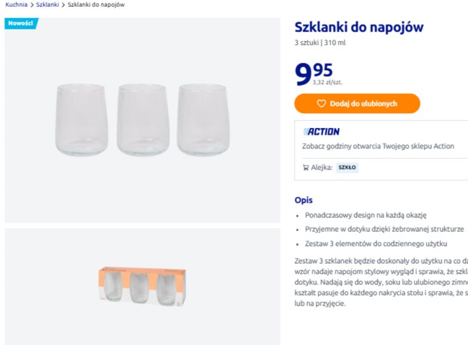Click the first breadcrumb chevron after Kuchnia
The image size is (468, 351).
[32, 5]
